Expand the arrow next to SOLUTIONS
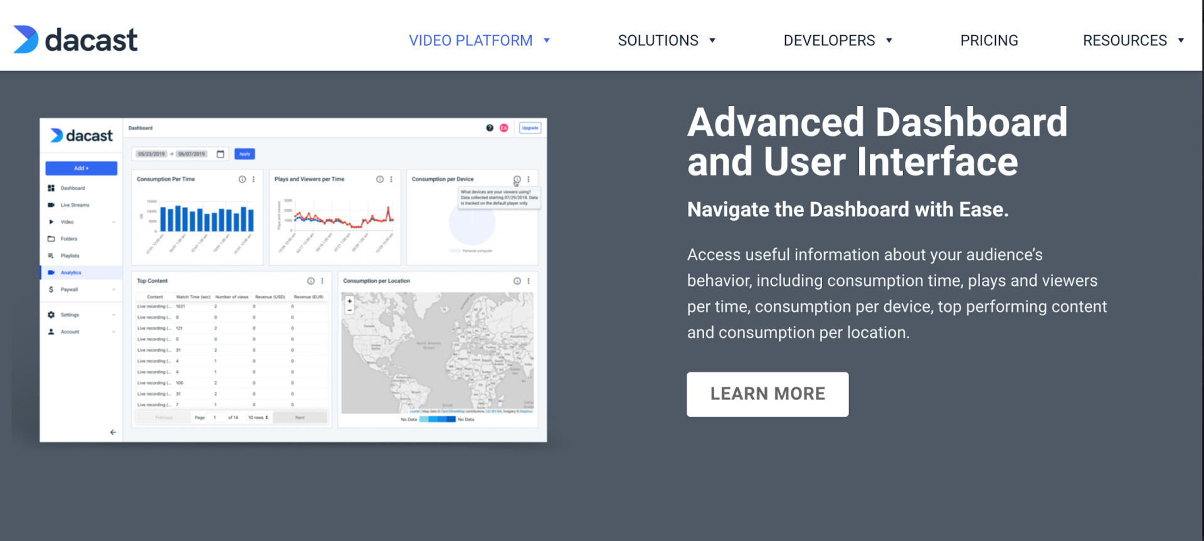 (712, 40)
